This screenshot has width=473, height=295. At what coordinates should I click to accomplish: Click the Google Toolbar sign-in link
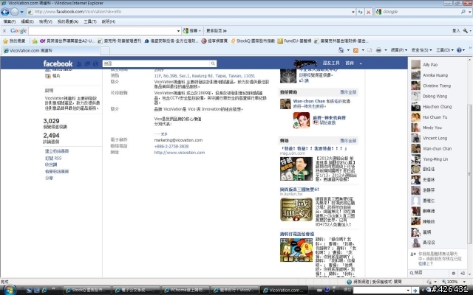pyautogui.click(x=456, y=31)
